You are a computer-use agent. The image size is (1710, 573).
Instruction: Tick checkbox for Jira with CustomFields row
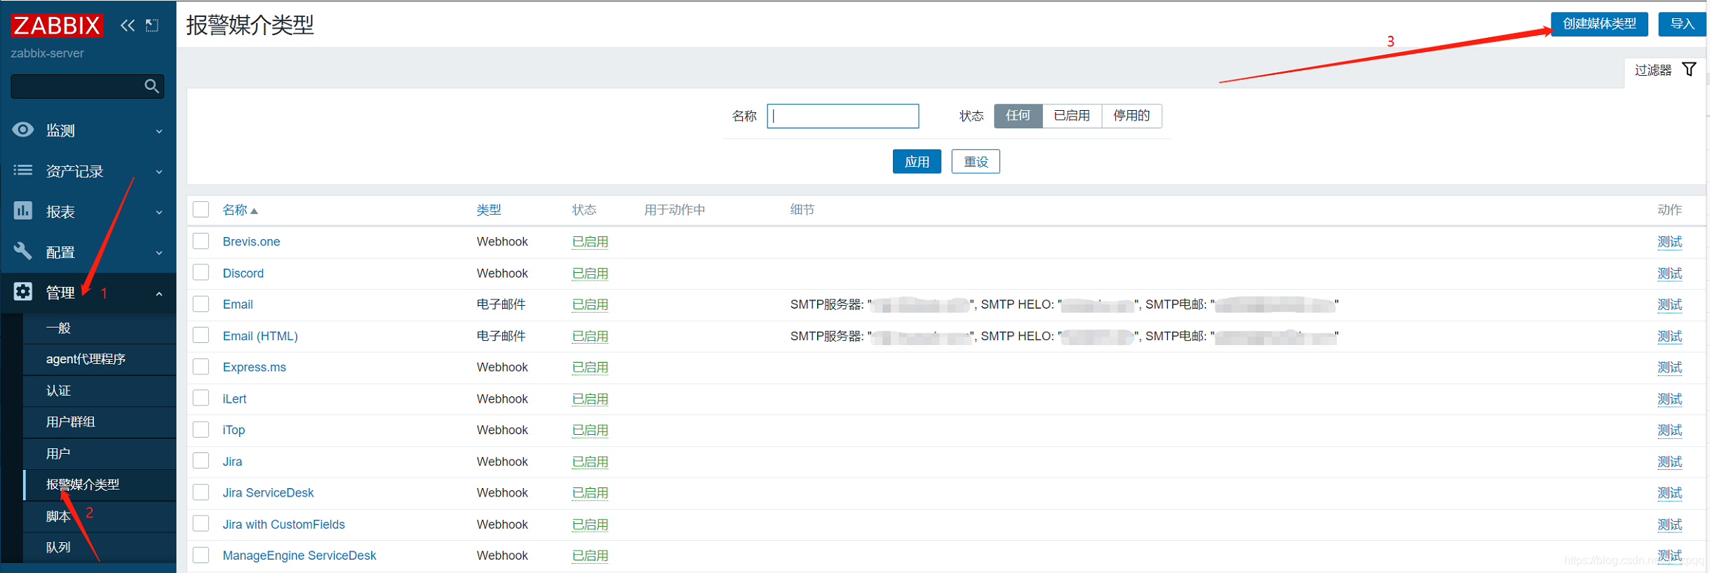pyautogui.click(x=201, y=524)
